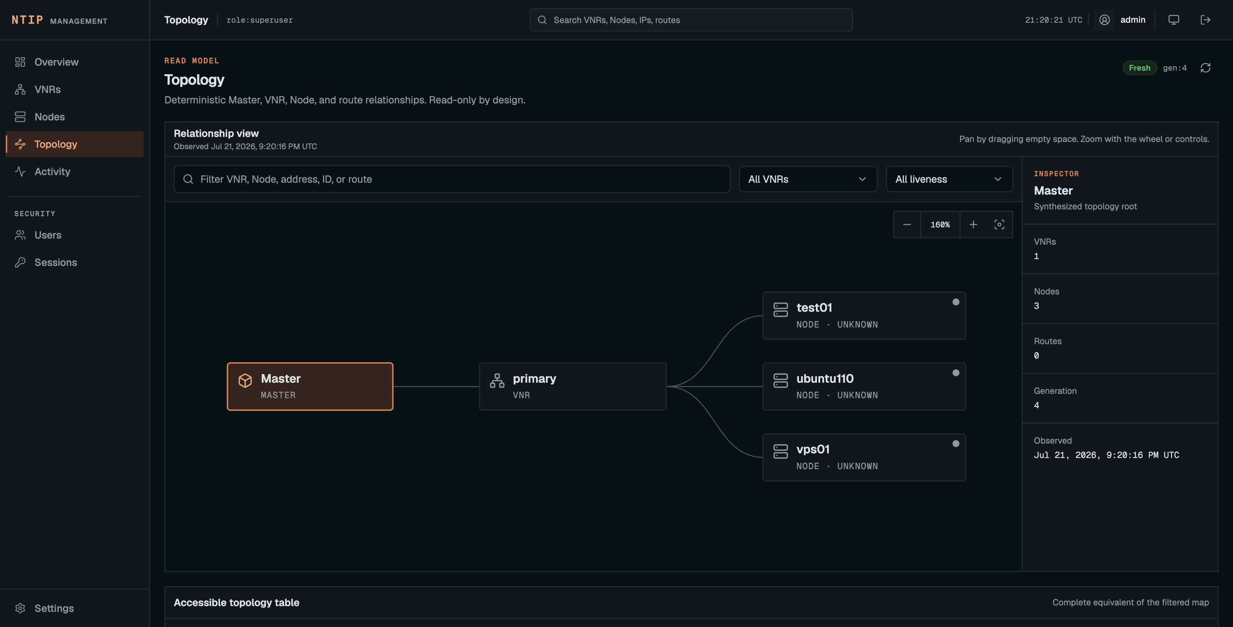Click the Overview grid icon

click(x=20, y=62)
